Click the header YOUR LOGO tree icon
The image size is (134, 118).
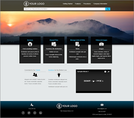[26, 4]
